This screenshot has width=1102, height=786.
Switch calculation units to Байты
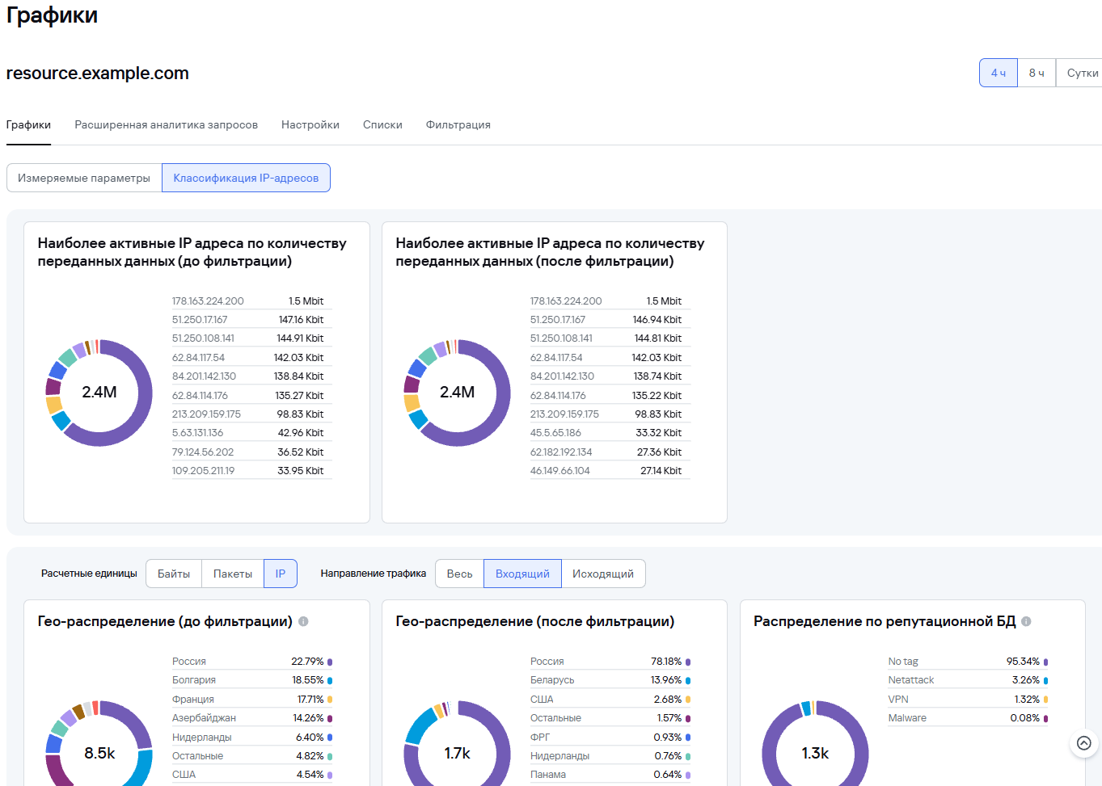click(x=174, y=574)
